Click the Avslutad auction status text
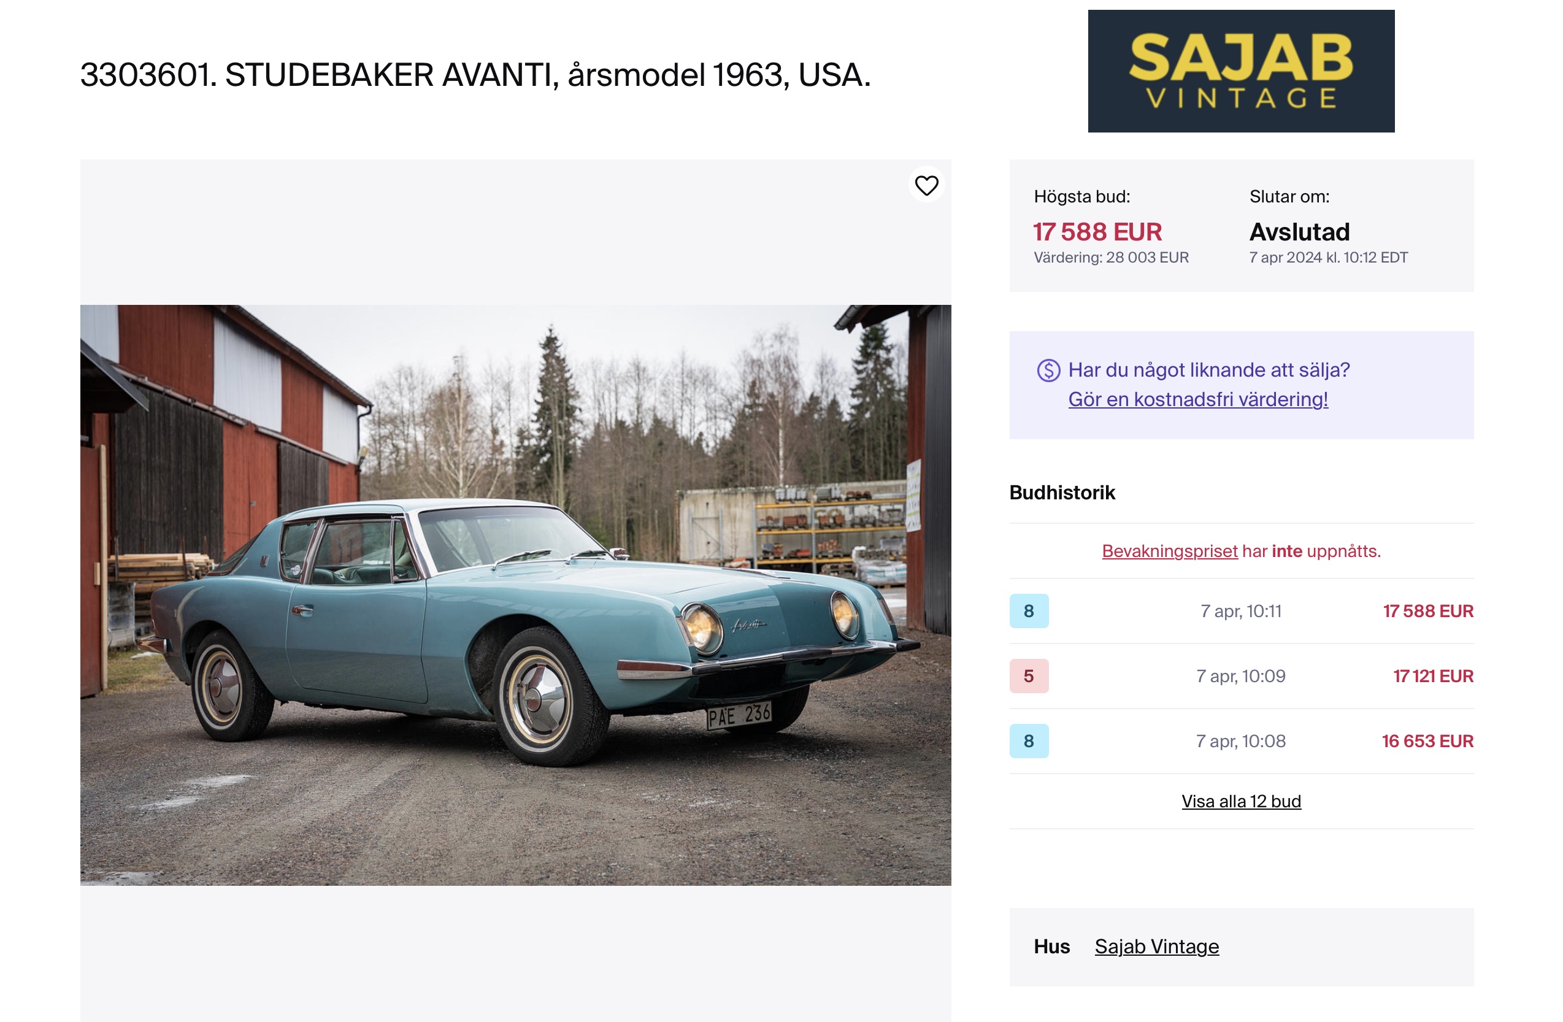Viewport: 1563px width, 1022px height. click(x=1299, y=232)
